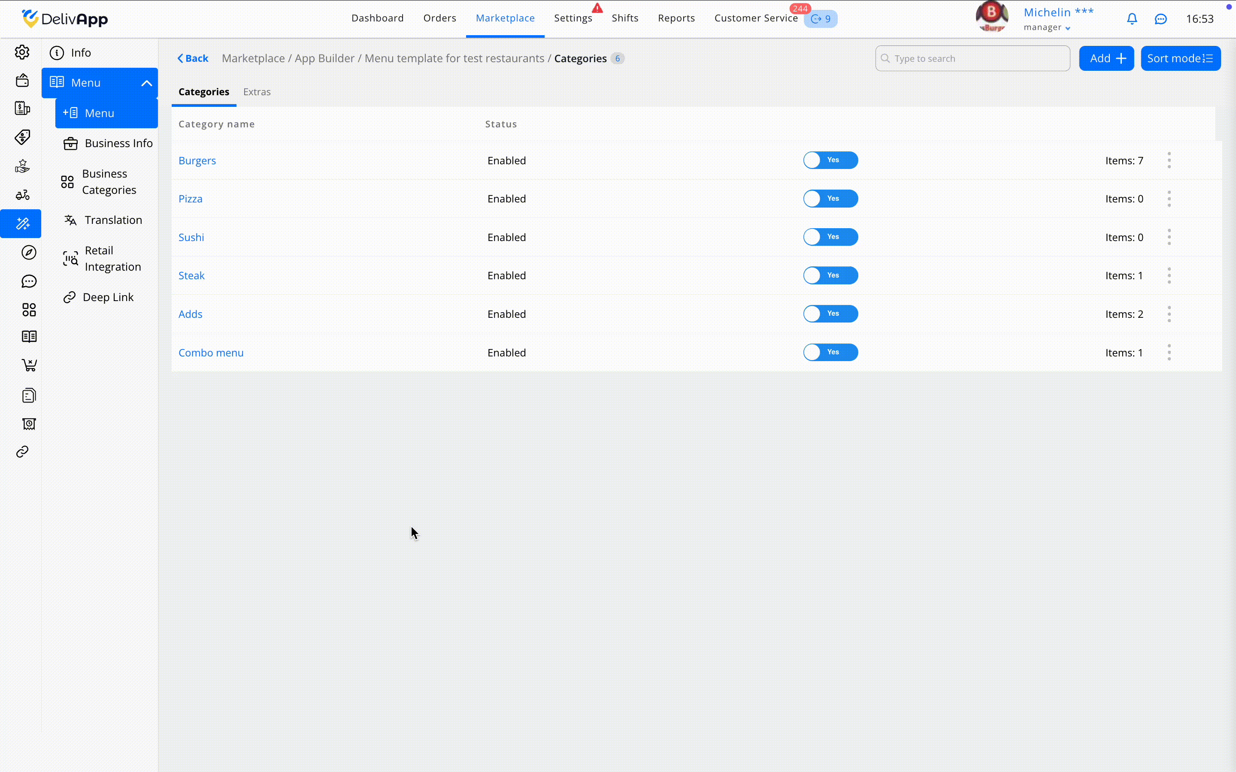Select the scooter delivery icon in sidebar
Image resolution: width=1236 pixels, height=772 pixels.
[x=22, y=195]
